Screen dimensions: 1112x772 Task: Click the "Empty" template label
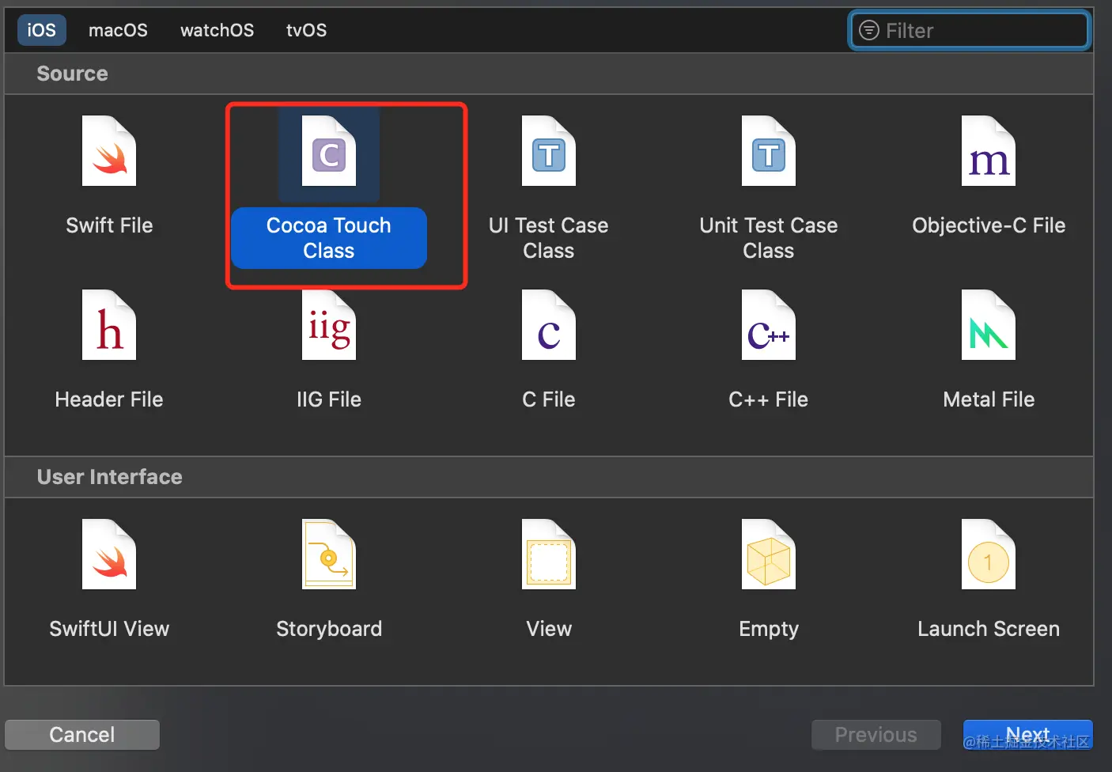point(769,629)
